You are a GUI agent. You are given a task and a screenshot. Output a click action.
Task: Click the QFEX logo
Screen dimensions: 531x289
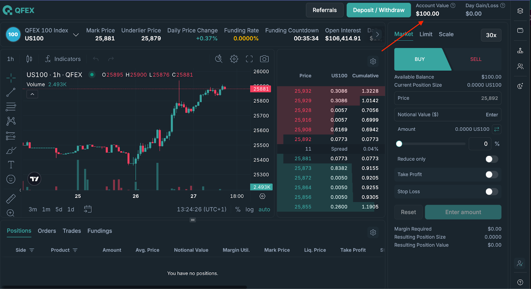pyautogui.click(x=19, y=10)
